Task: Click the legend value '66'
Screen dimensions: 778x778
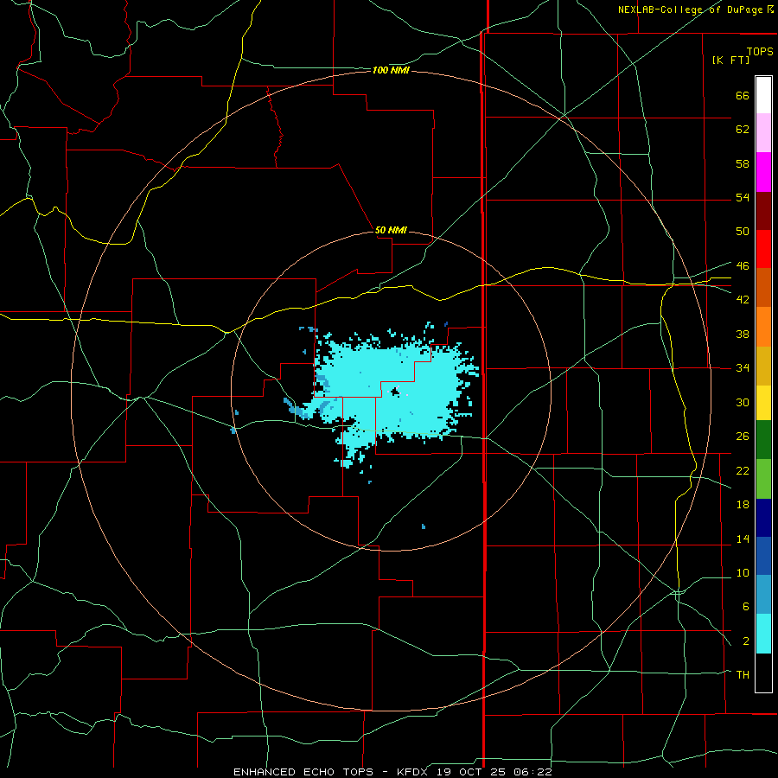Action: 743,95
